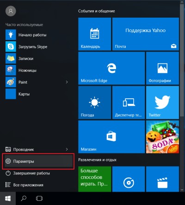Expand the Paint jump list arrow
Image resolution: width=185 pixels, height=205 pixels.
click(x=67, y=82)
